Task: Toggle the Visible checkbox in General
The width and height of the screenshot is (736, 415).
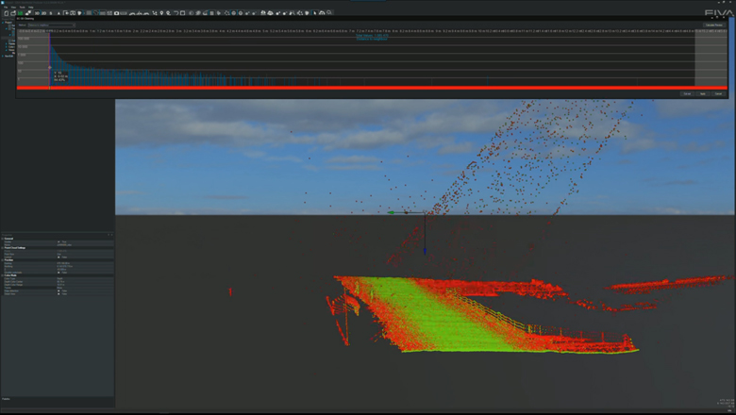Action: coord(59,242)
